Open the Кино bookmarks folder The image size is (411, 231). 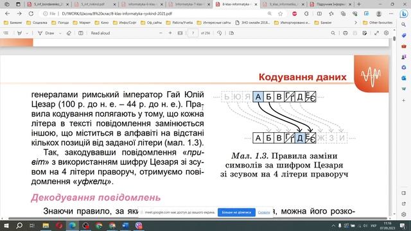point(101,23)
